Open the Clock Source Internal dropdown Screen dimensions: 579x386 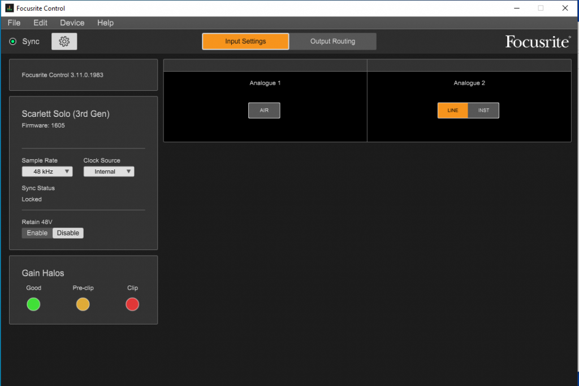click(109, 172)
